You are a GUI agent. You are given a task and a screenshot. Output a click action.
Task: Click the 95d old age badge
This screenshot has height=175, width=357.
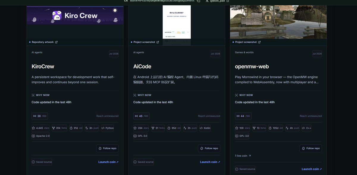click(x=174, y=128)
